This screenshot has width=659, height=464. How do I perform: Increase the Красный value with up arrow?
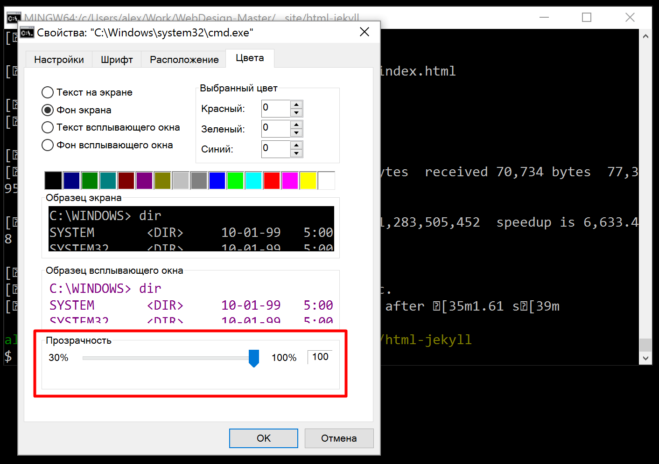(x=296, y=104)
